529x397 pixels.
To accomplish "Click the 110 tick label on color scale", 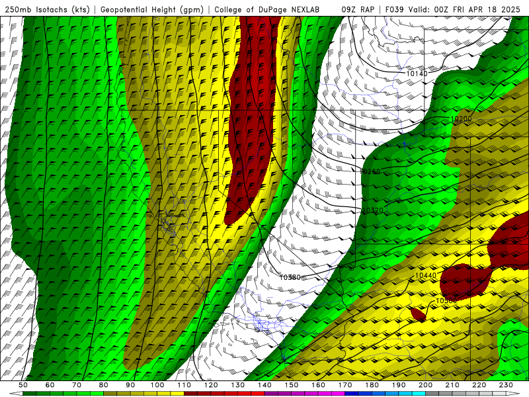I will pos(184,385).
